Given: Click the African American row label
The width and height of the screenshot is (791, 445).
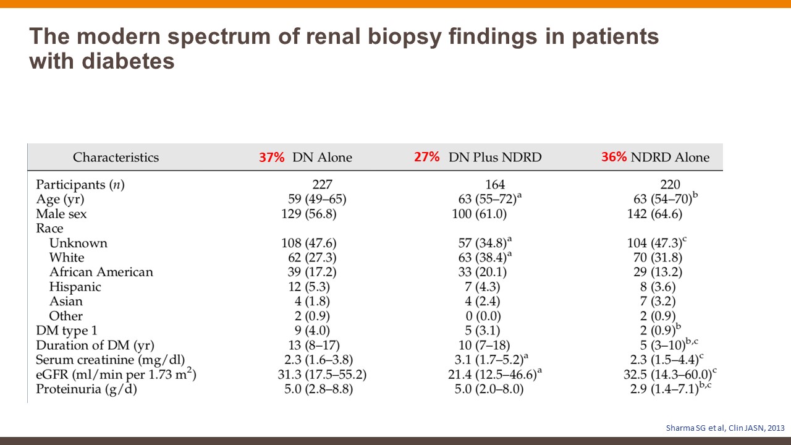Looking at the screenshot, I should tap(101, 272).
